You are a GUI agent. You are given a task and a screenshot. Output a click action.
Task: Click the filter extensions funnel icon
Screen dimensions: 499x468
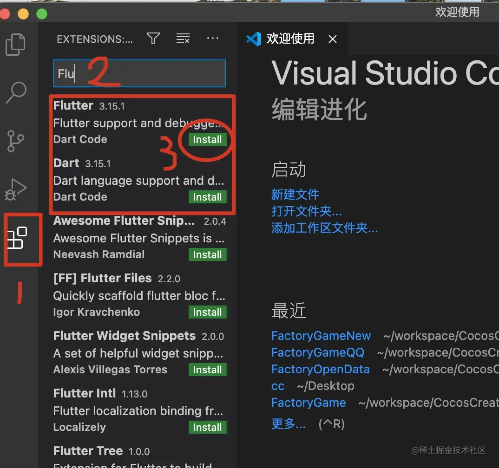[153, 39]
